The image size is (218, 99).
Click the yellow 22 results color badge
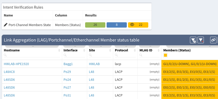click(x=138, y=25)
